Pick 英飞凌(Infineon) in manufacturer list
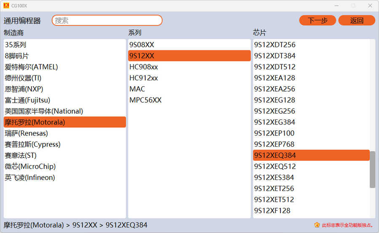The image size is (379, 233). (x=30, y=177)
